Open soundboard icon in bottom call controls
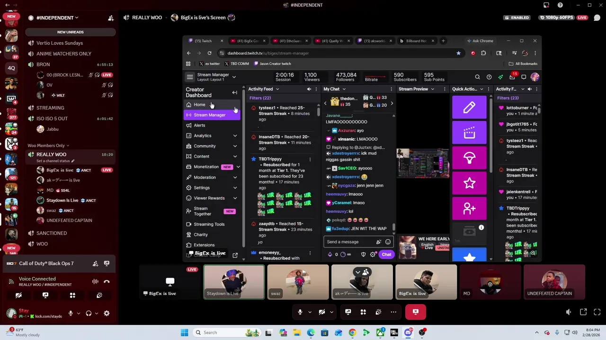Screen dimensions: 606x340 click(x=378, y=312)
